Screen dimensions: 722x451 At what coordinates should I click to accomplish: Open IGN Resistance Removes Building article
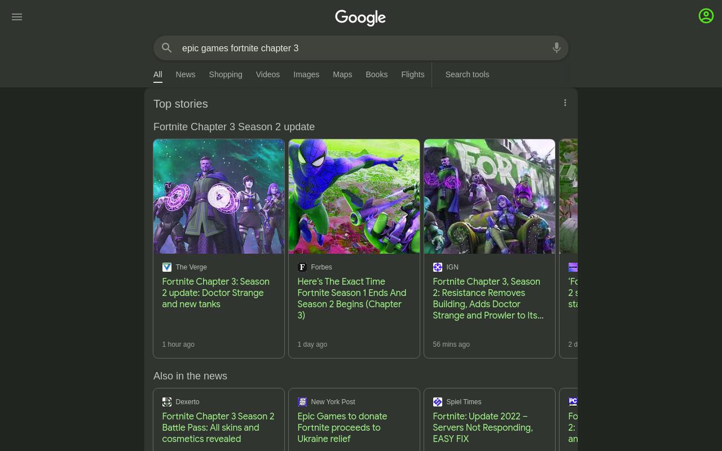tap(488, 299)
